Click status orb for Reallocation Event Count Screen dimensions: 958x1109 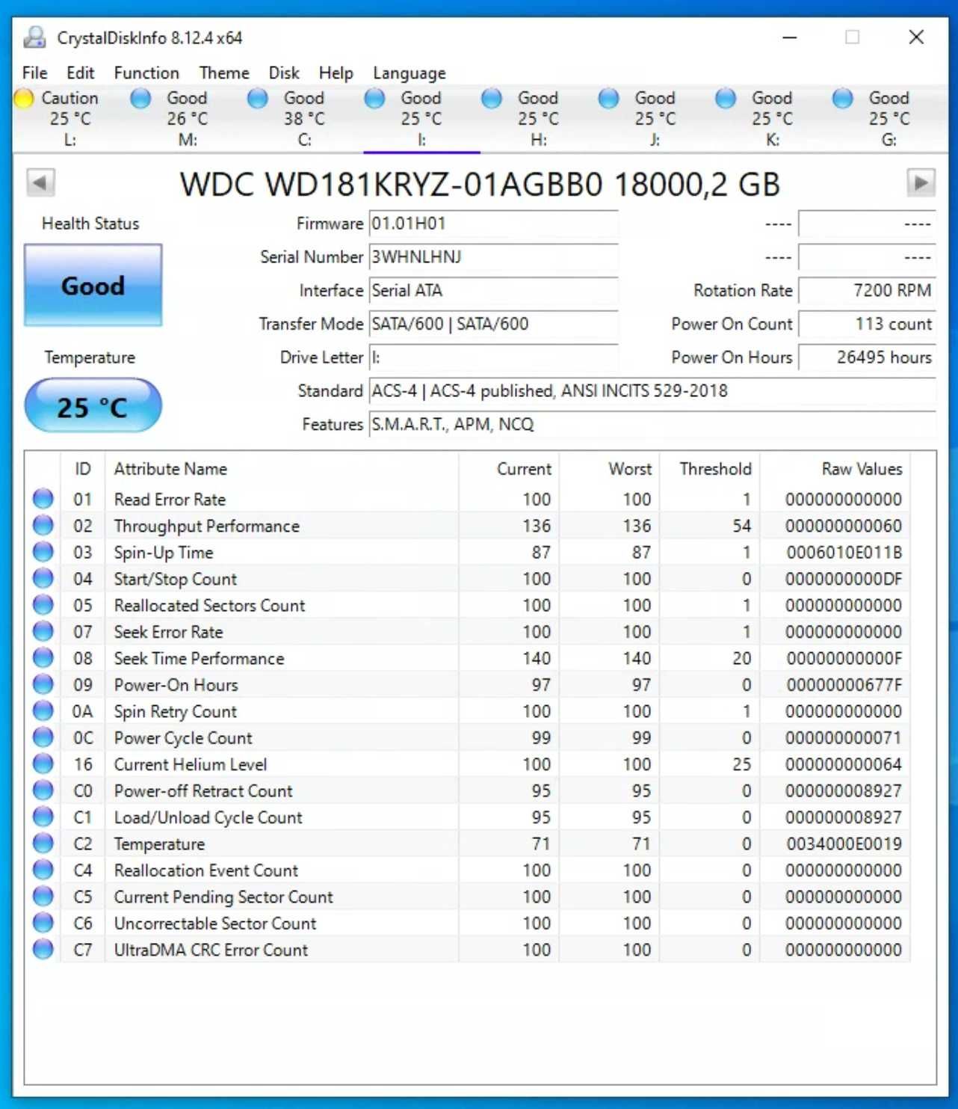click(43, 870)
